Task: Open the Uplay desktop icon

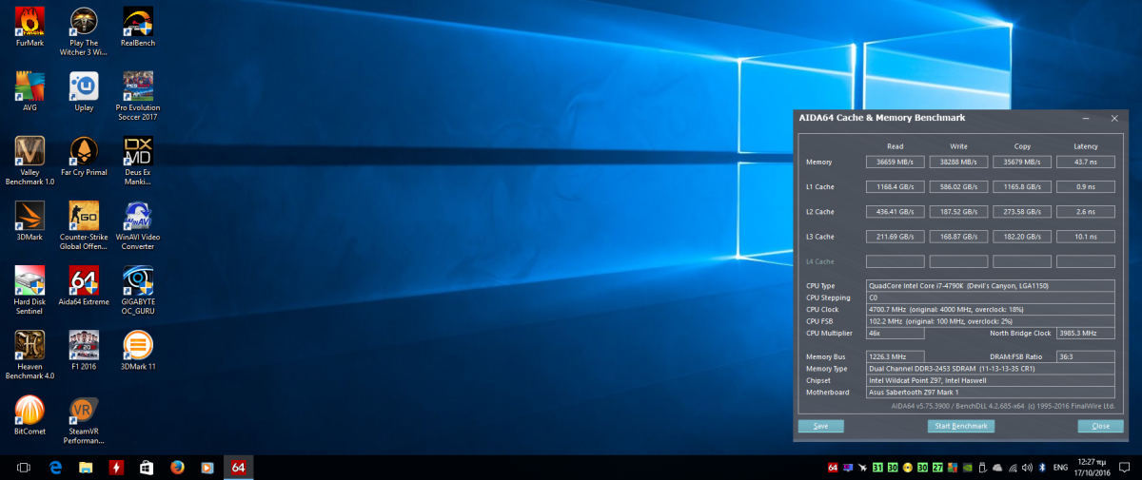Action: pyautogui.click(x=84, y=92)
